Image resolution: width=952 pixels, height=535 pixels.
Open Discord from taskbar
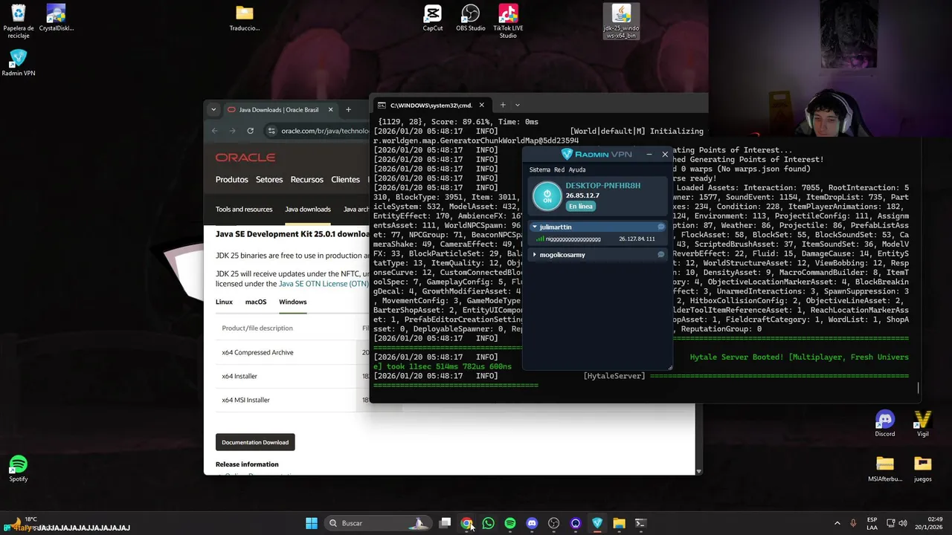tap(532, 523)
